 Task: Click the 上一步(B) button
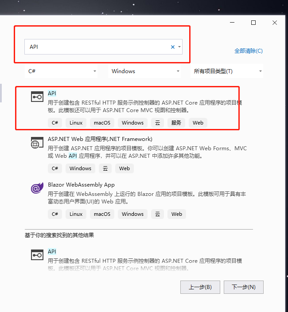point(200,287)
